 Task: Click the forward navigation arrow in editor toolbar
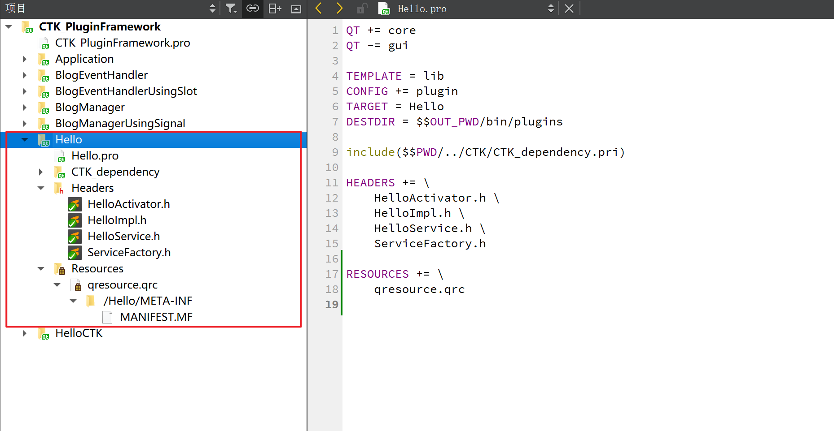339,8
